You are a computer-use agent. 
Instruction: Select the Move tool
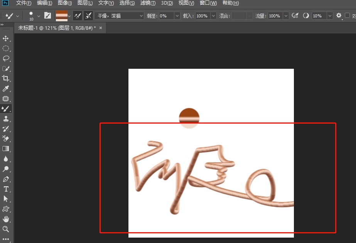click(6, 38)
